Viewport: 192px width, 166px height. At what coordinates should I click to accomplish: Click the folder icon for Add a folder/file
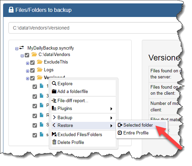tap(54, 91)
